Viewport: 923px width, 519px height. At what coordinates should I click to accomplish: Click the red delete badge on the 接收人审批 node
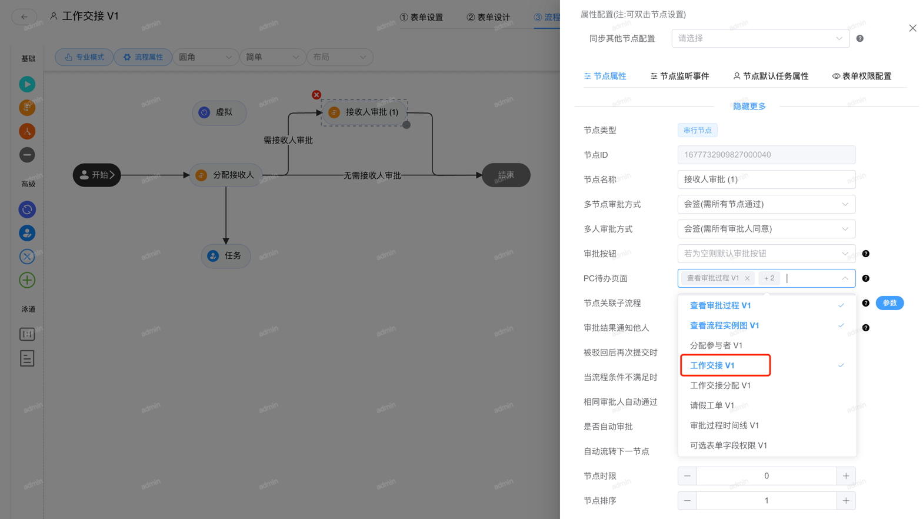(316, 95)
